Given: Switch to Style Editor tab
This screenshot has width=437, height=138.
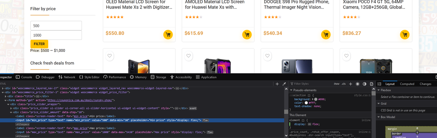Looking at the screenshot, I should [x=89, y=77].
